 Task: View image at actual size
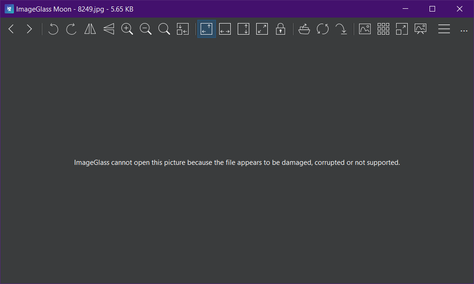183,29
